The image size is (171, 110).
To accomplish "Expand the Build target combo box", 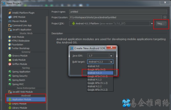I will tap(111, 62).
